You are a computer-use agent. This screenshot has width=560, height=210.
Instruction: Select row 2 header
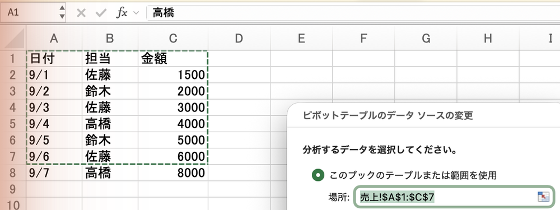click(13, 74)
